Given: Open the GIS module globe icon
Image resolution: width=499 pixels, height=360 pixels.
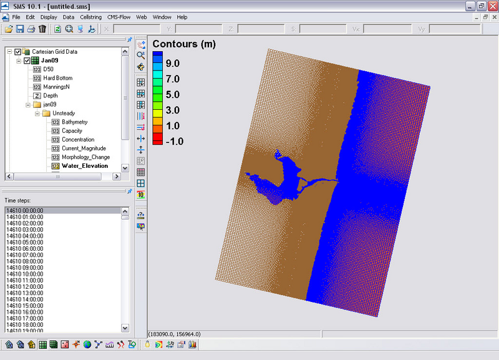Looking at the screenshot, I should coord(87,344).
